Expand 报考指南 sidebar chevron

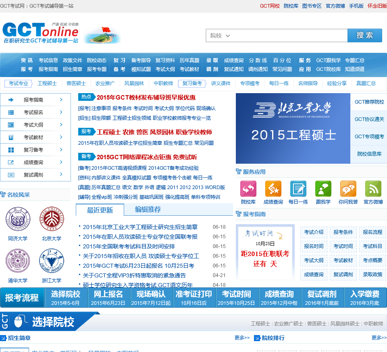tap(61, 100)
